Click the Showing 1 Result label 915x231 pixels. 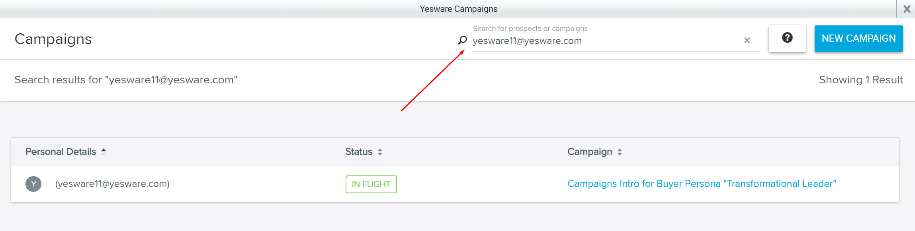click(x=860, y=80)
